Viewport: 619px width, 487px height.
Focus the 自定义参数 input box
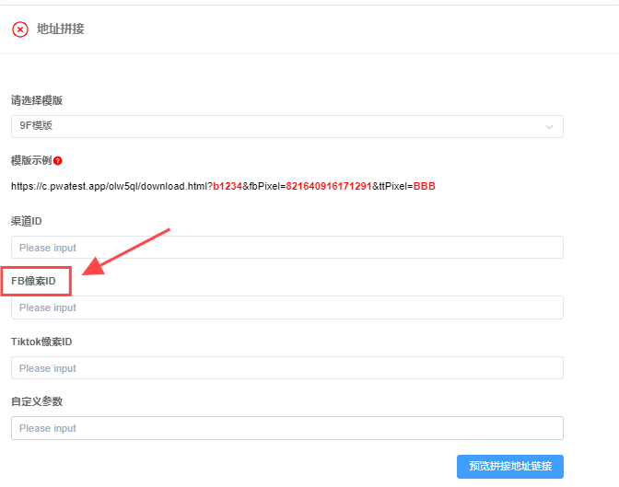[x=286, y=428]
